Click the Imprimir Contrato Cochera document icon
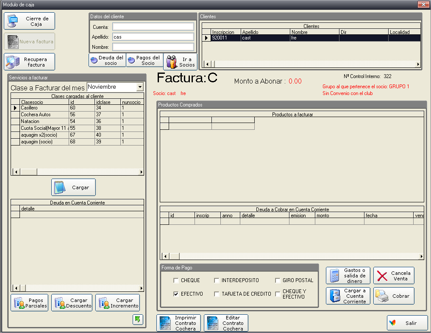Image resolution: width=431 pixels, height=333 pixels. (165, 323)
